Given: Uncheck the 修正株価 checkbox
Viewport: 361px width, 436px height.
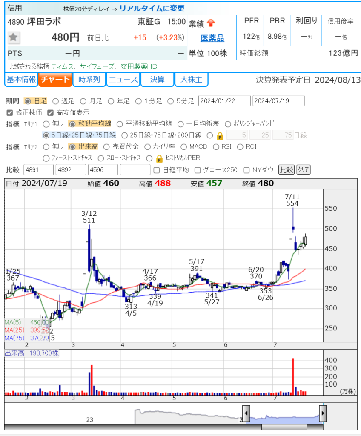Looking at the screenshot, I should pos(9,113).
